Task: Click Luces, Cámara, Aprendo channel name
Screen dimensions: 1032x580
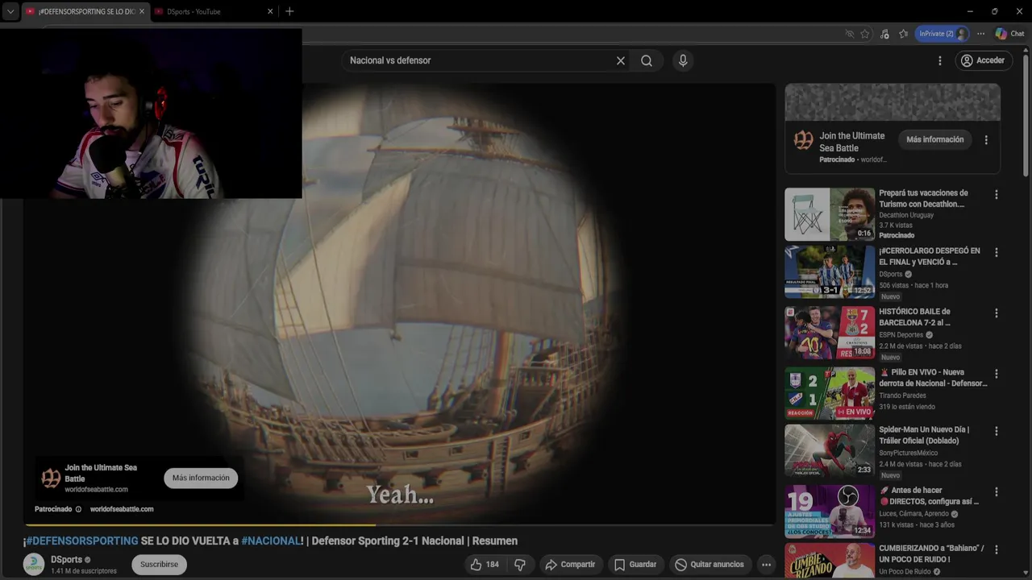Action: [913, 514]
